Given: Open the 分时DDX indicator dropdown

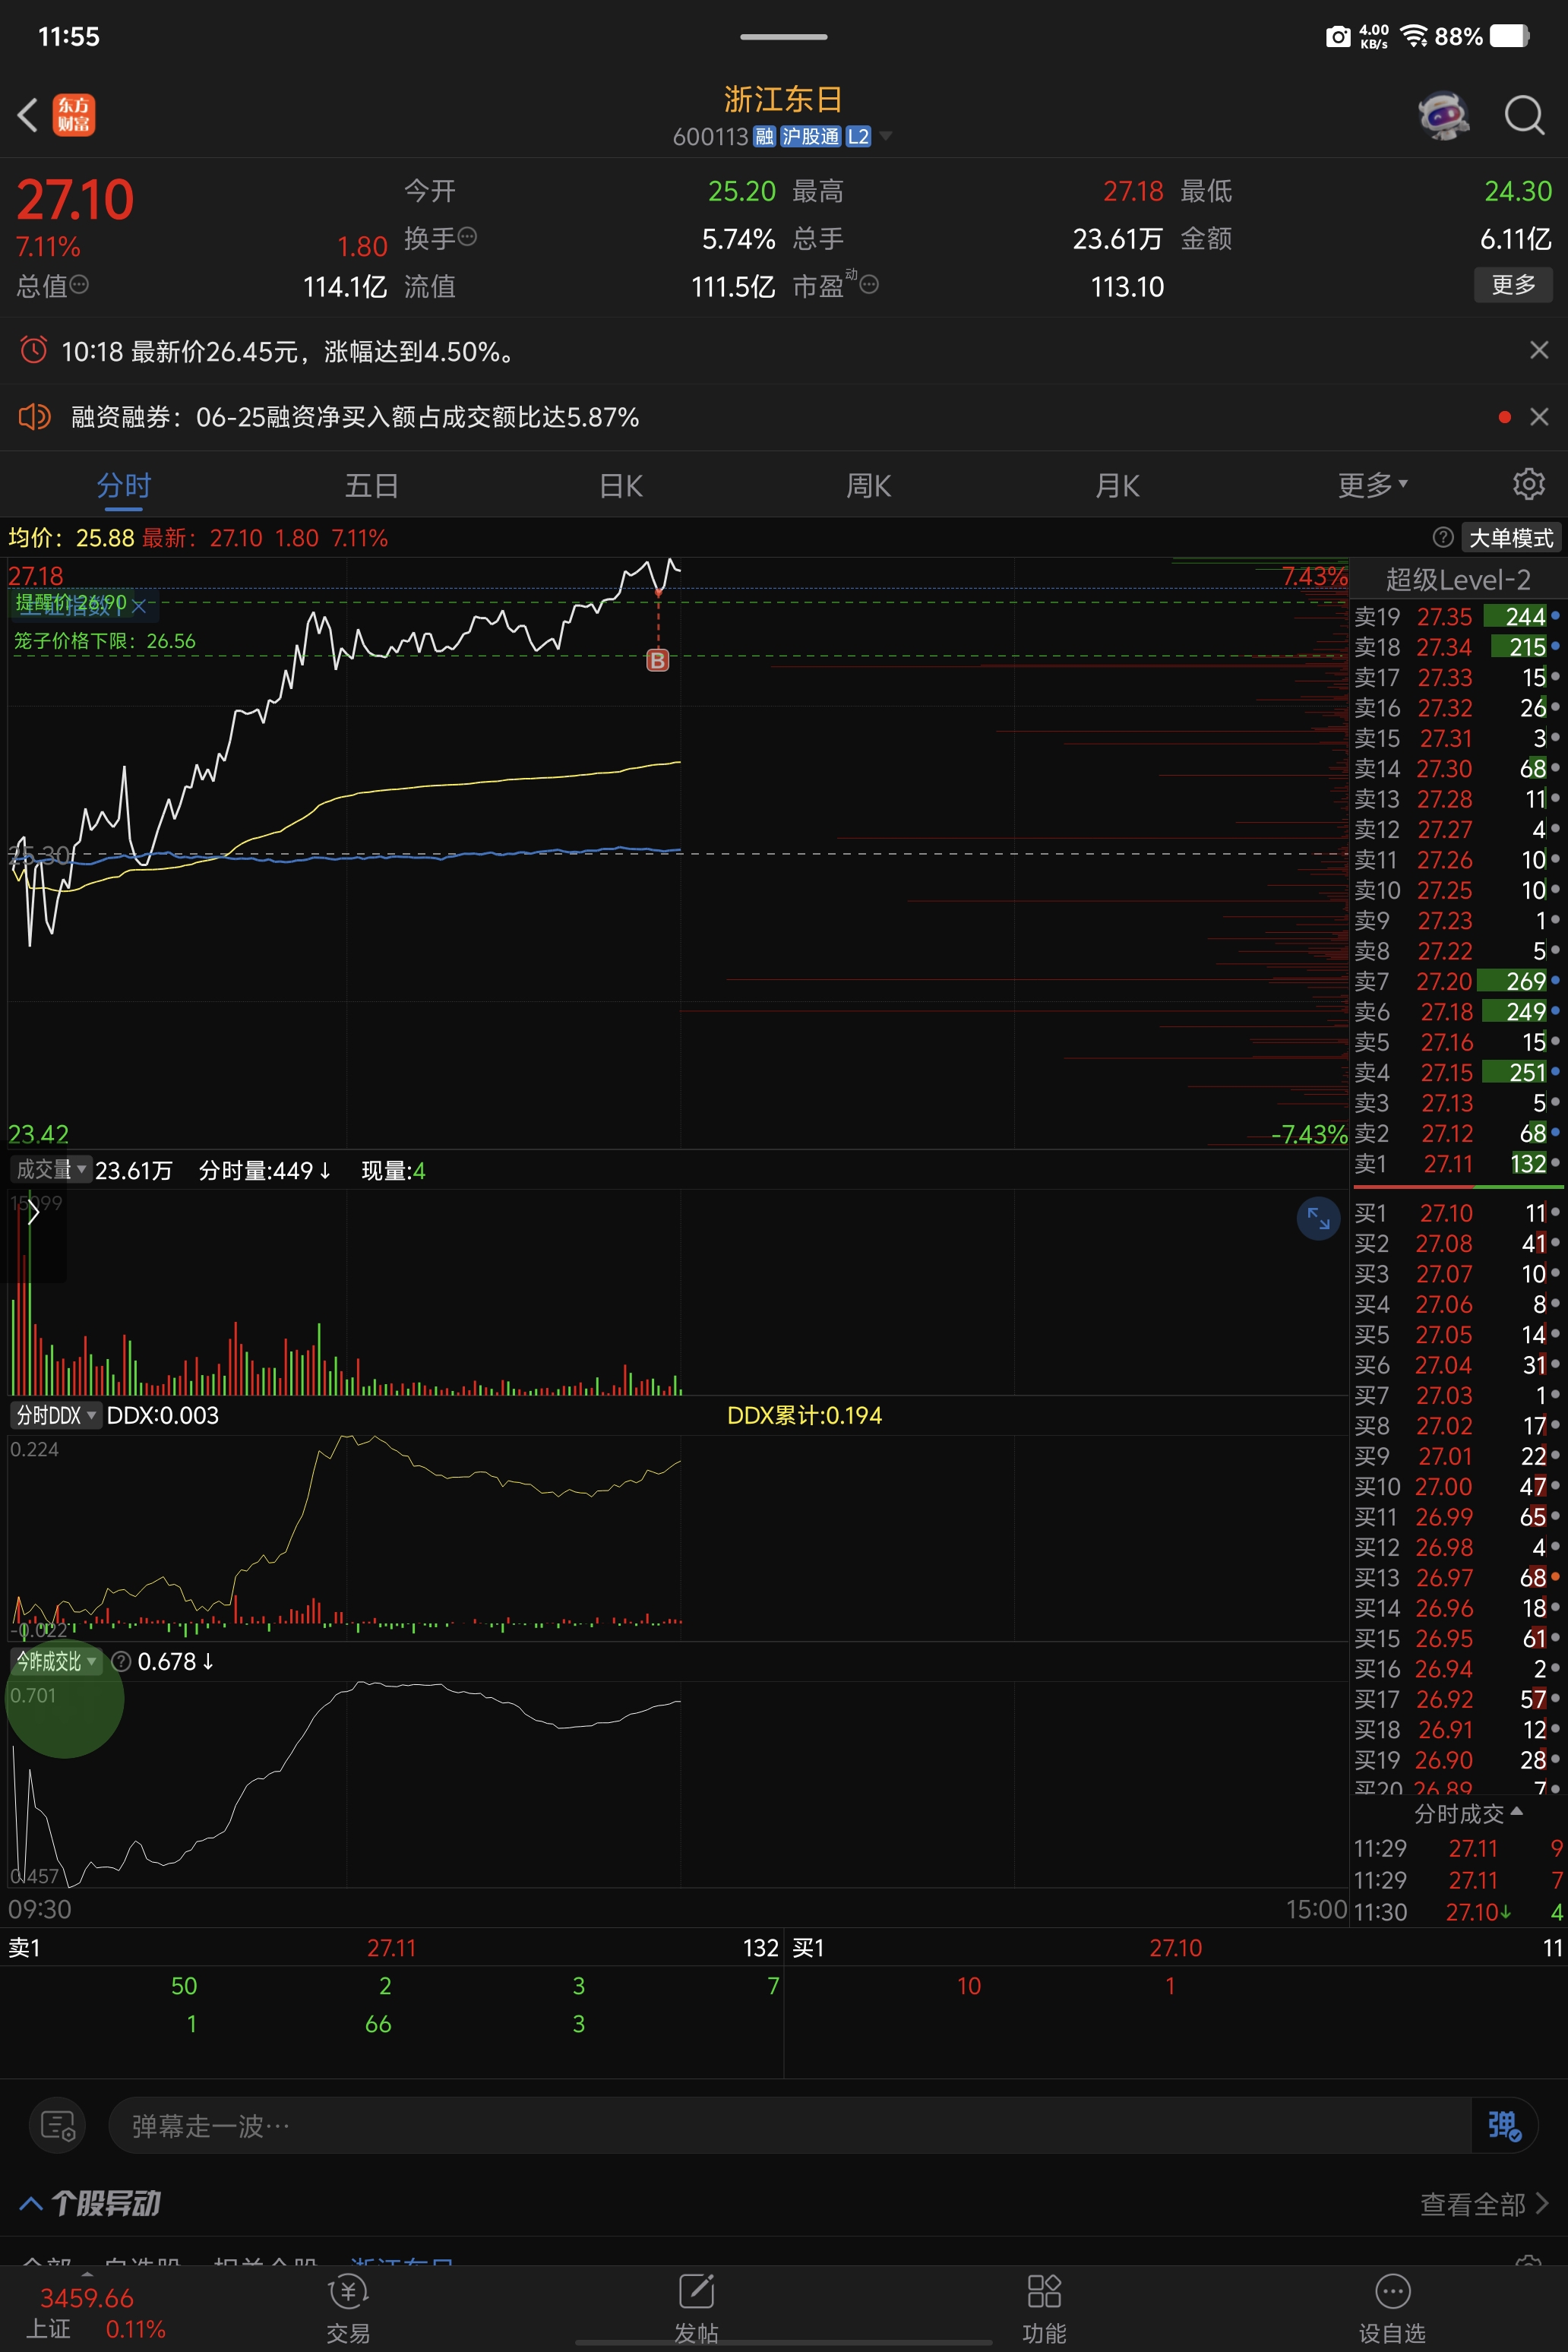Looking at the screenshot, I should [56, 1415].
